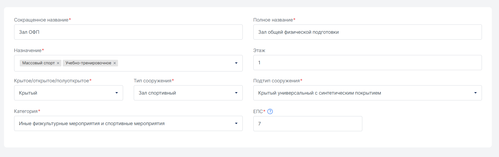The width and height of the screenshot is (499, 157).
Task: Click the Зал спортивный selected value
Action: coord(157,93)
